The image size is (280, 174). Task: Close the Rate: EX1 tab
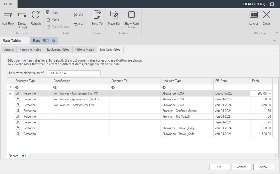(54, 41)
